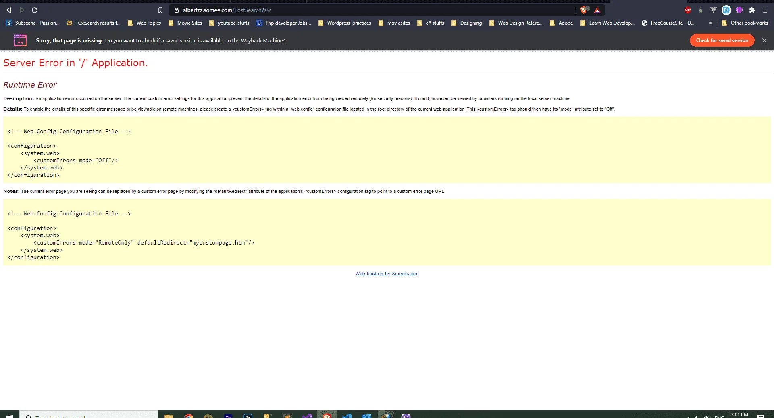The image size is (774, 418).
Task: Click the bold Description: label
Action: click(19, 98)
